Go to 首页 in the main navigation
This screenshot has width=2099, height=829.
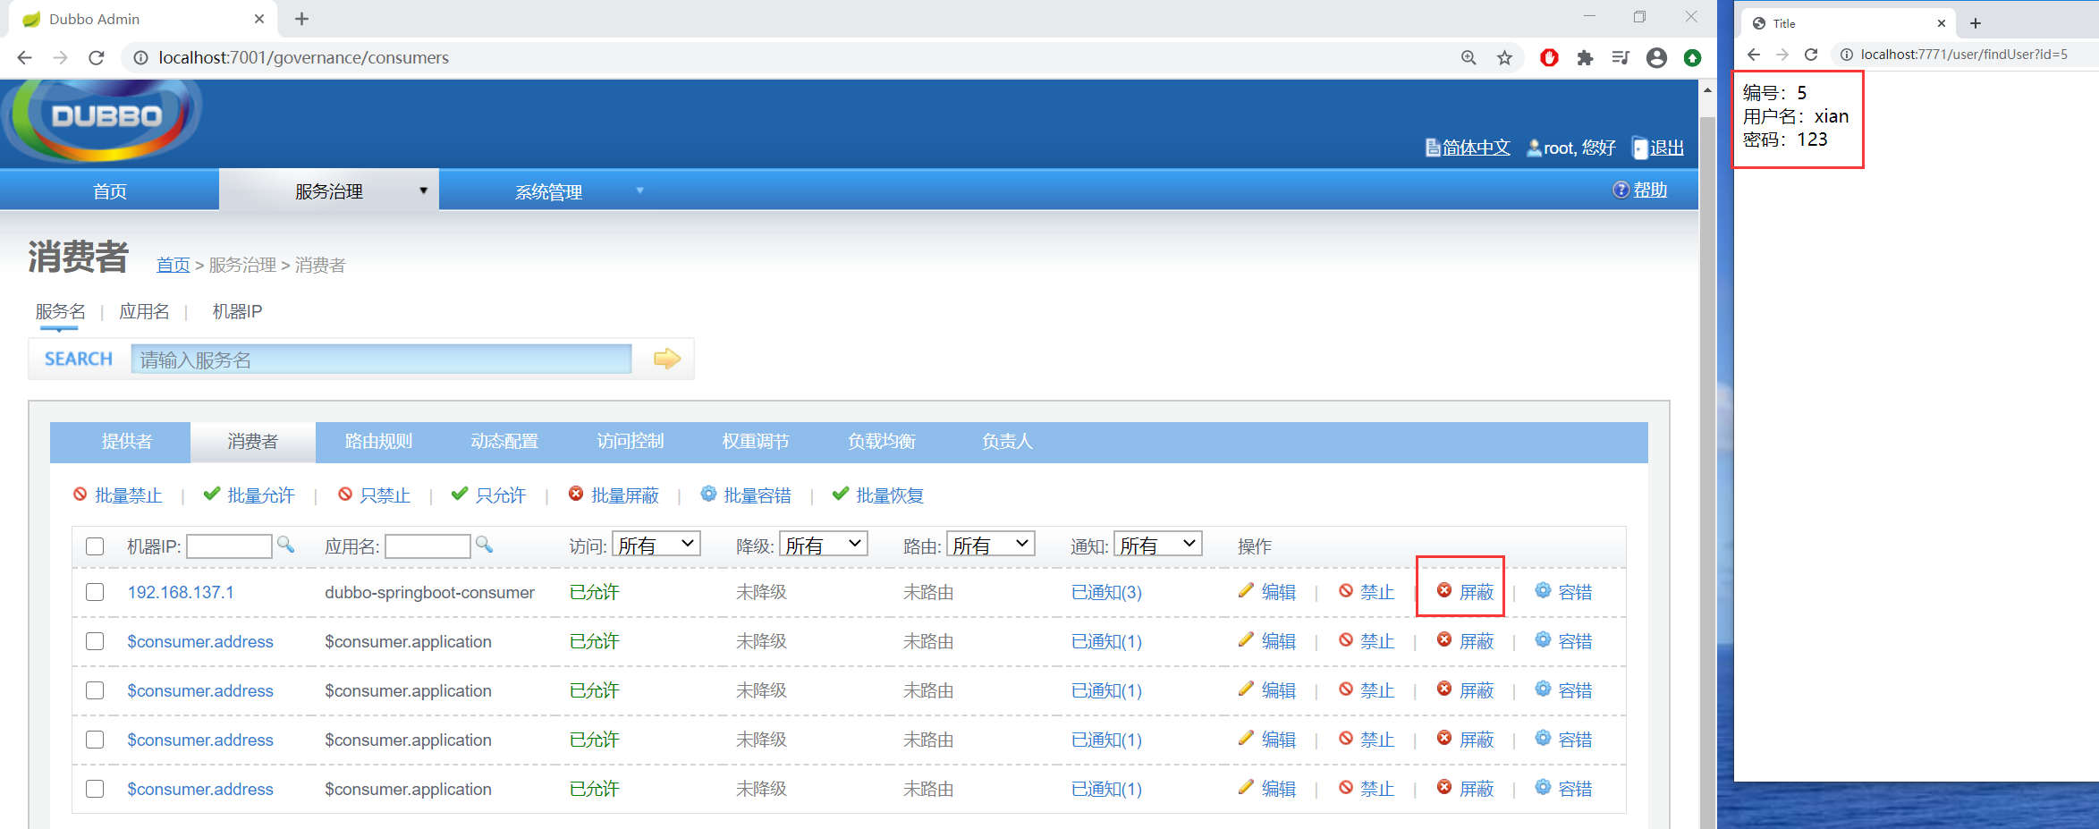pyautogui.click(x=109, y=190)
